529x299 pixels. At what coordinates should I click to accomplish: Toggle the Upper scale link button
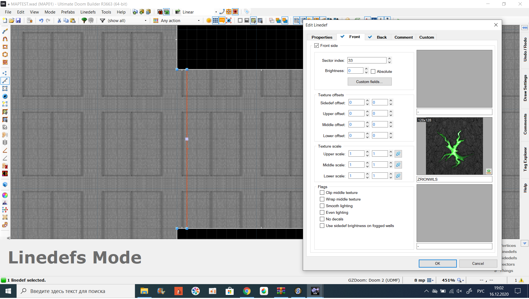click(x=398, y=154)
